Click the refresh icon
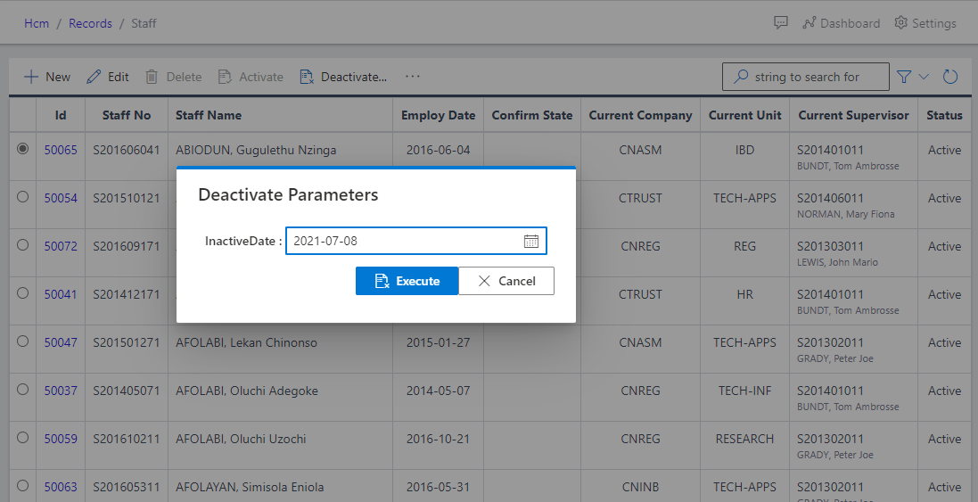This screenshot has width=978, height=502. [950, 77]
